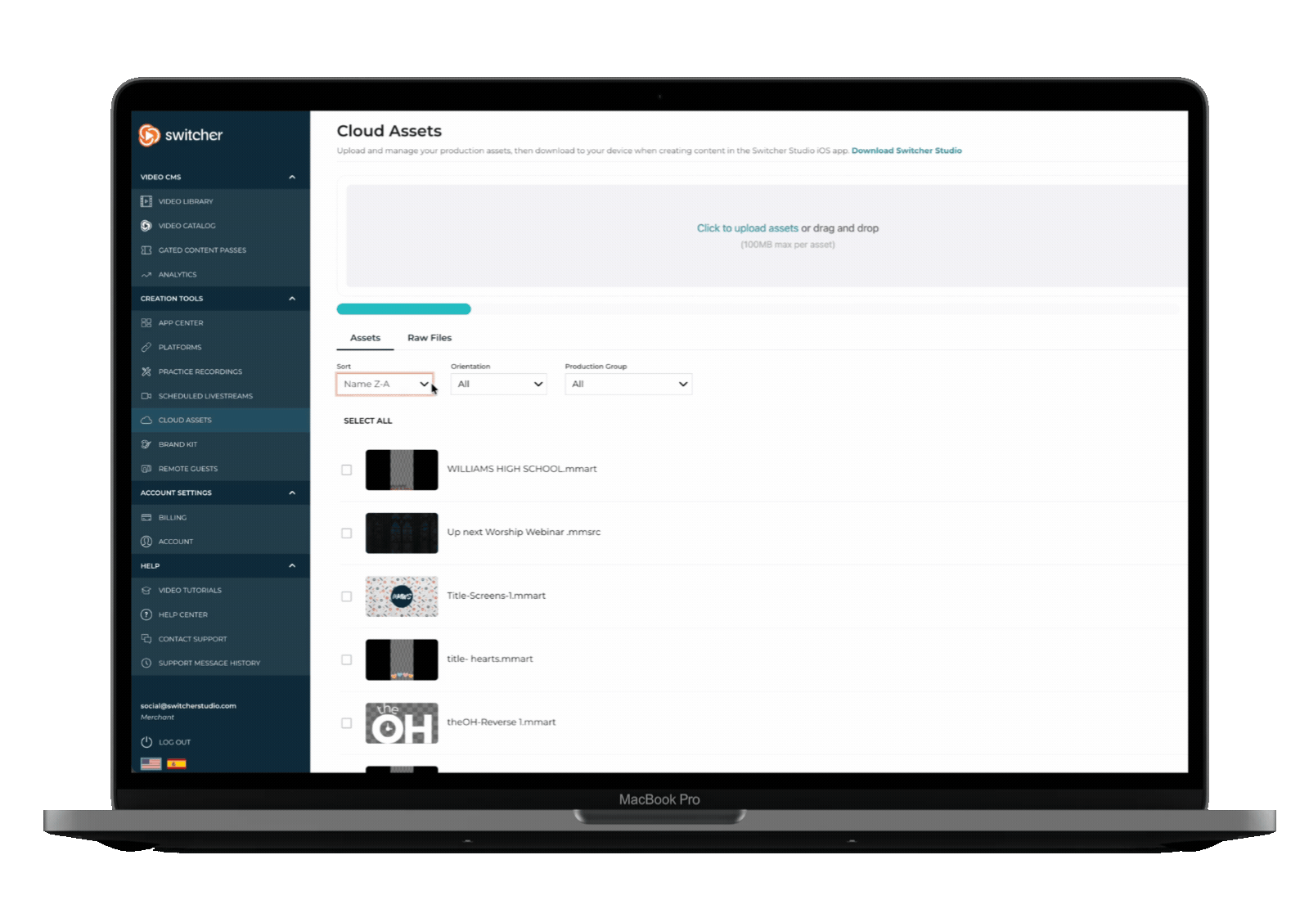Click the LOG OUT text
This screenshot has width=1309, height=909.
(x=174, y=743)
